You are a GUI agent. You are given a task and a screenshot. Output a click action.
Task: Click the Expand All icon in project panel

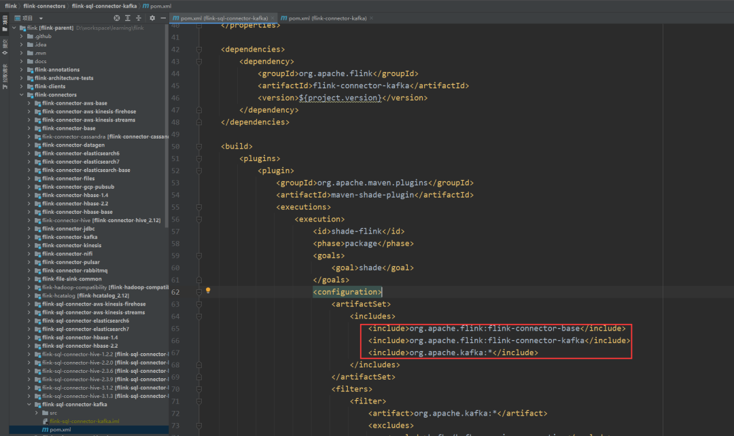tap(128, 18)
